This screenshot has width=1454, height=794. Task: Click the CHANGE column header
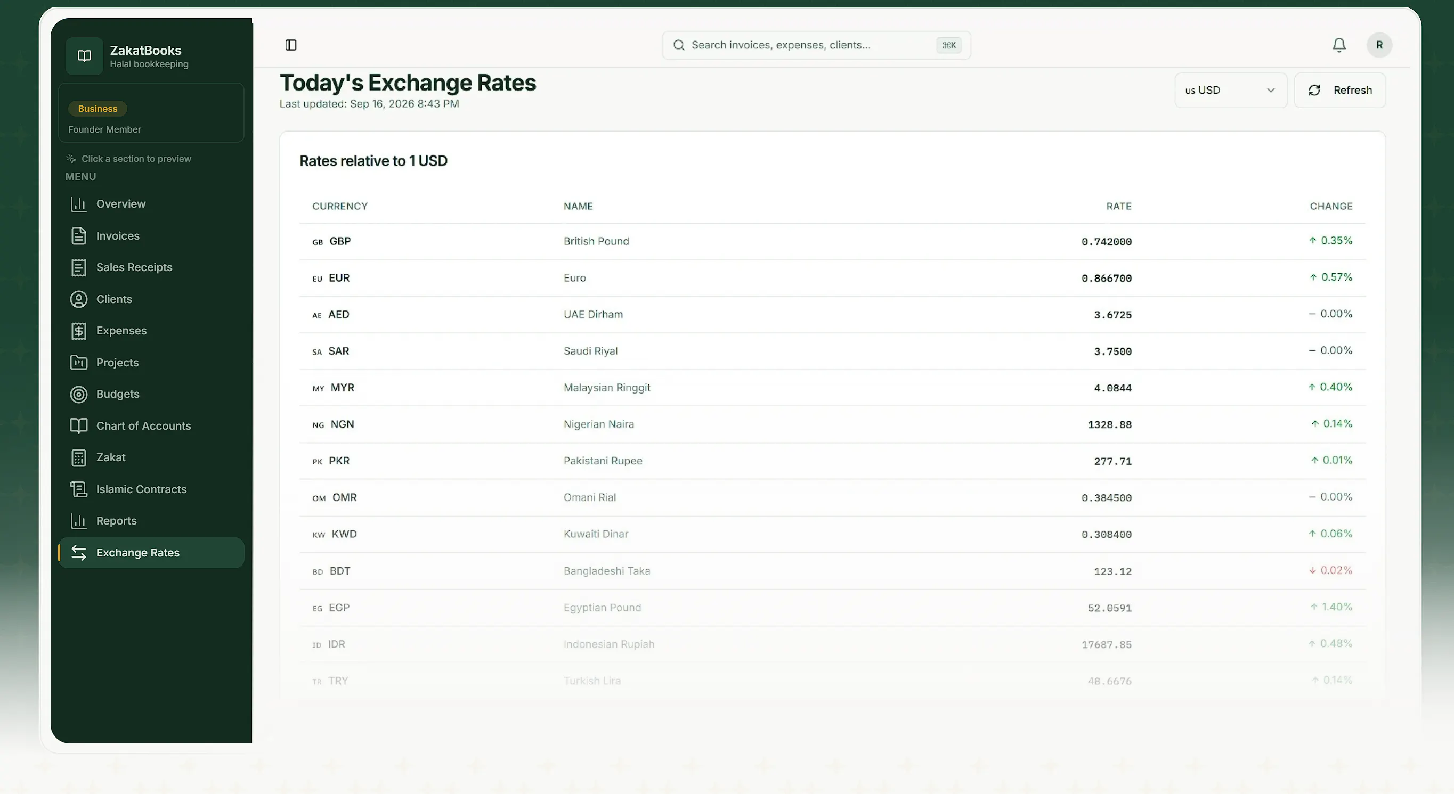click(1331, 207)
